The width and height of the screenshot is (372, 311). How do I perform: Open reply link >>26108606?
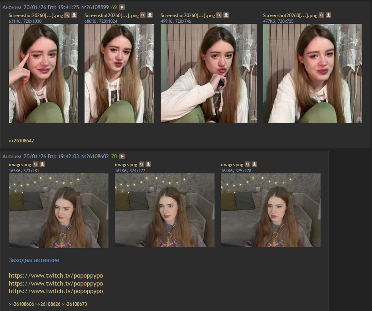pos(22,304)
